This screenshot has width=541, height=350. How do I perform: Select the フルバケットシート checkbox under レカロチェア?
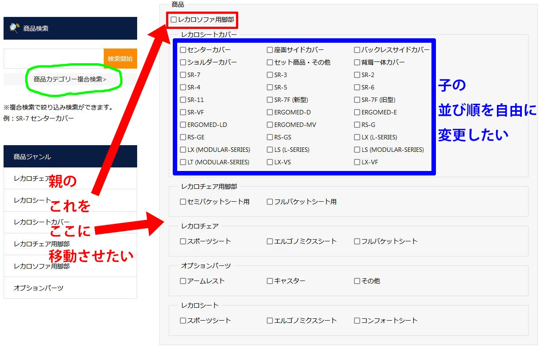[x=357, y=241]
